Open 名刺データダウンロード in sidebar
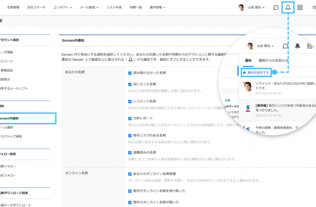Screen dimensions: 316x207 15,205
